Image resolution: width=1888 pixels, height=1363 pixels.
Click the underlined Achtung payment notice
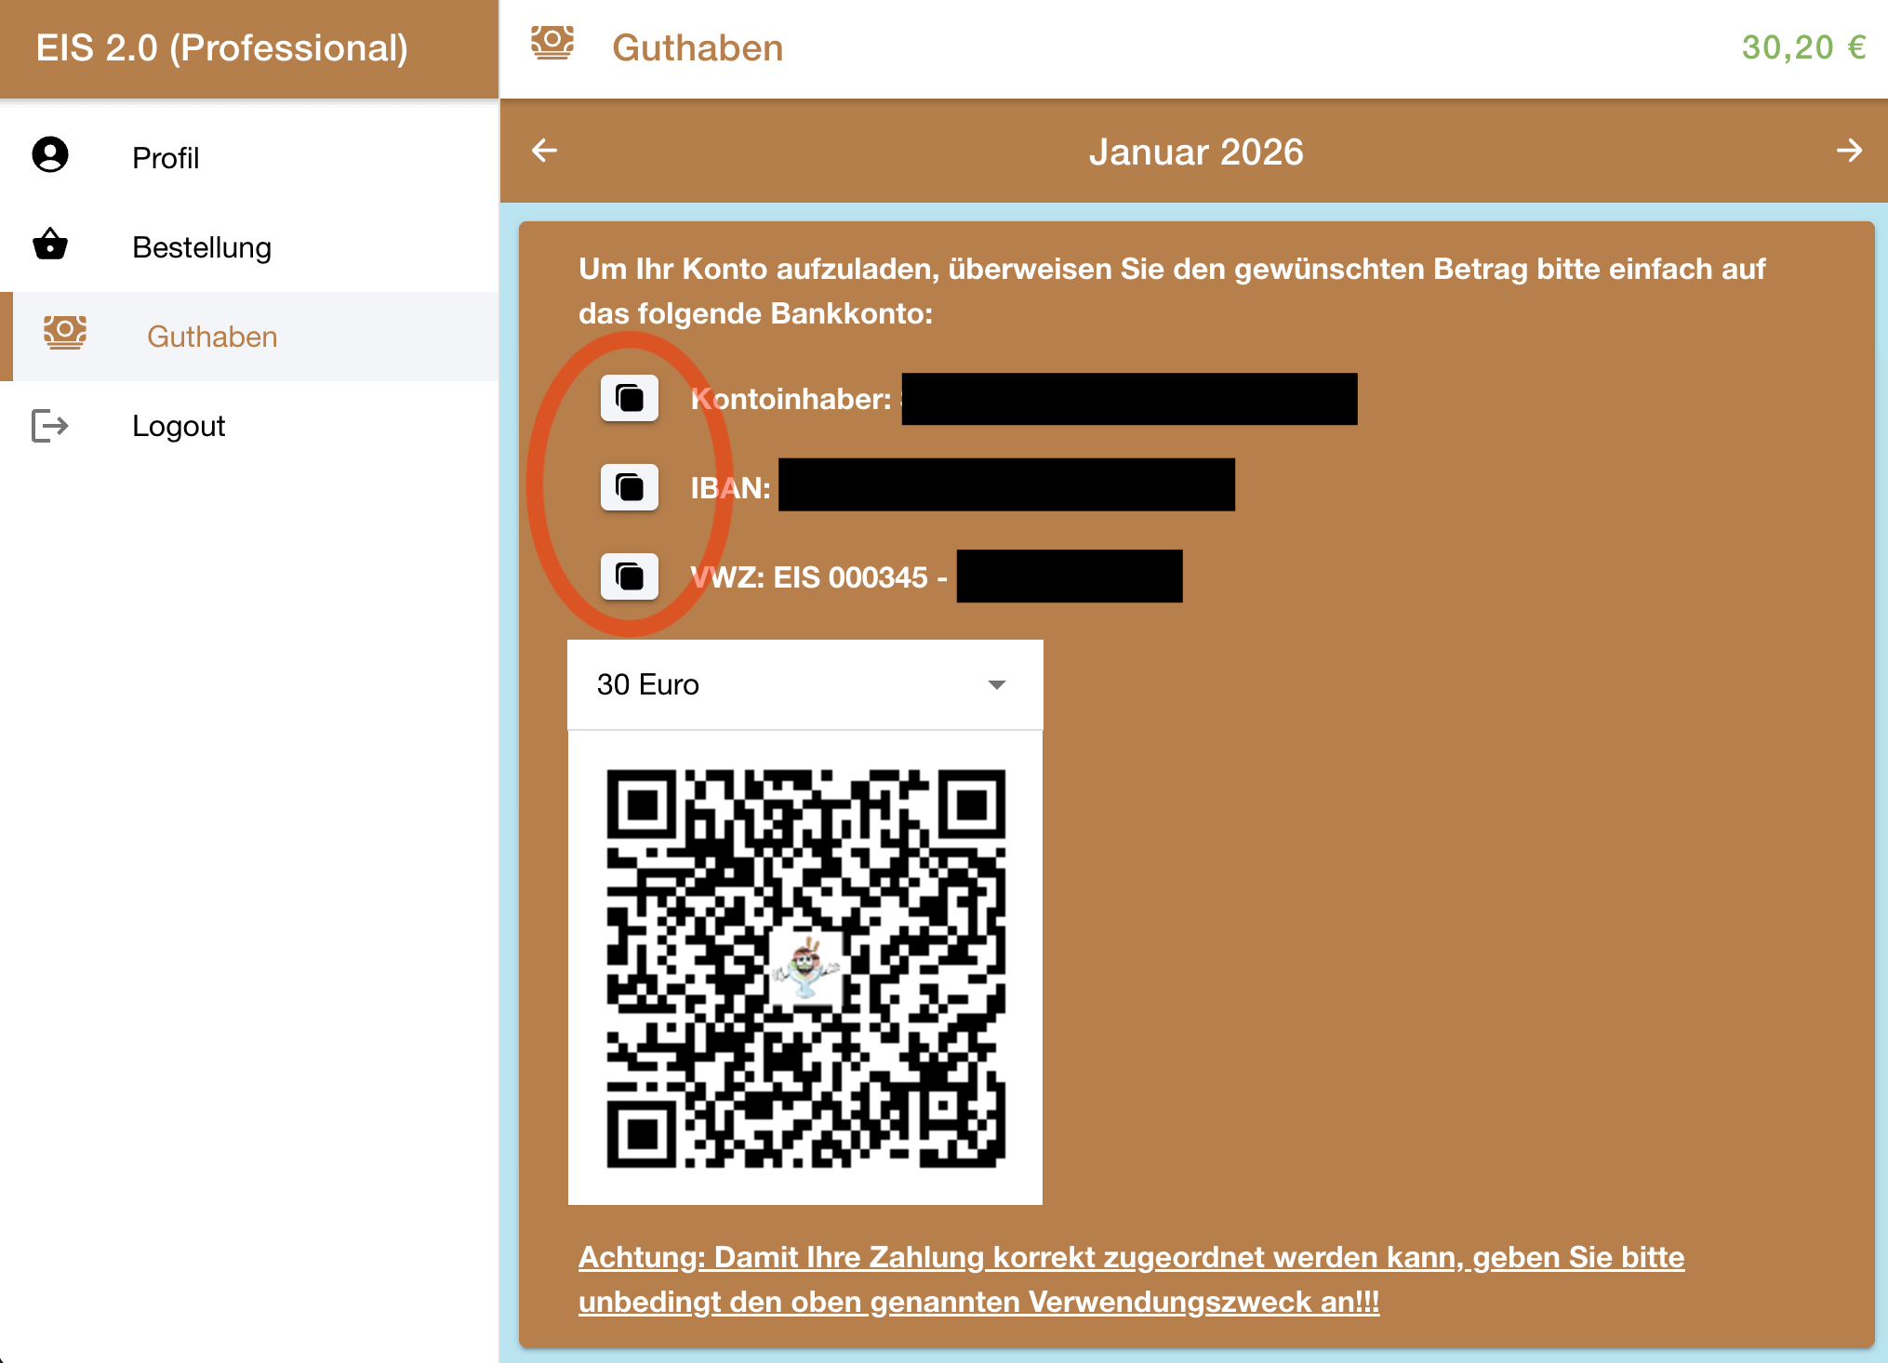click(x=1130, y=1279)
